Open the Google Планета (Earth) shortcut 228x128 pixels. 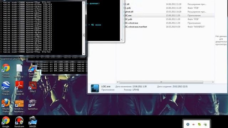[x=6, y=88]
